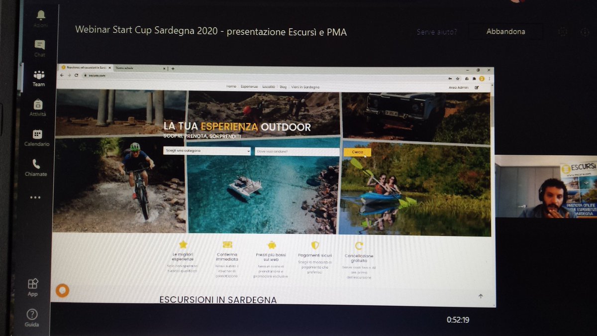Click the browser back arrow
The image size is (597, 336).
(x=62, y=75)
